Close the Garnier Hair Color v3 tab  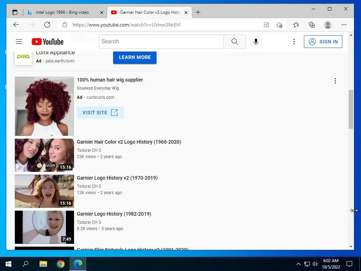click(x=186, y=12)
